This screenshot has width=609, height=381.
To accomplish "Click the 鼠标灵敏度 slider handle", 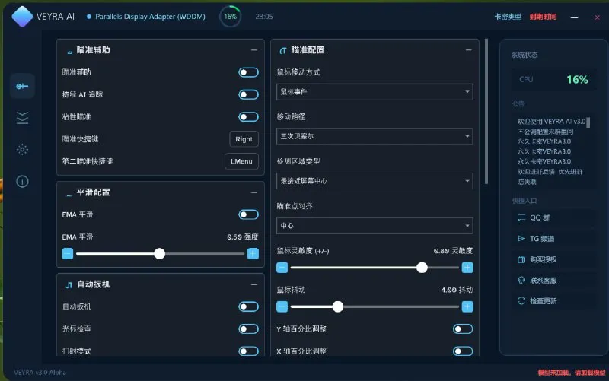I will coord(422,268).
